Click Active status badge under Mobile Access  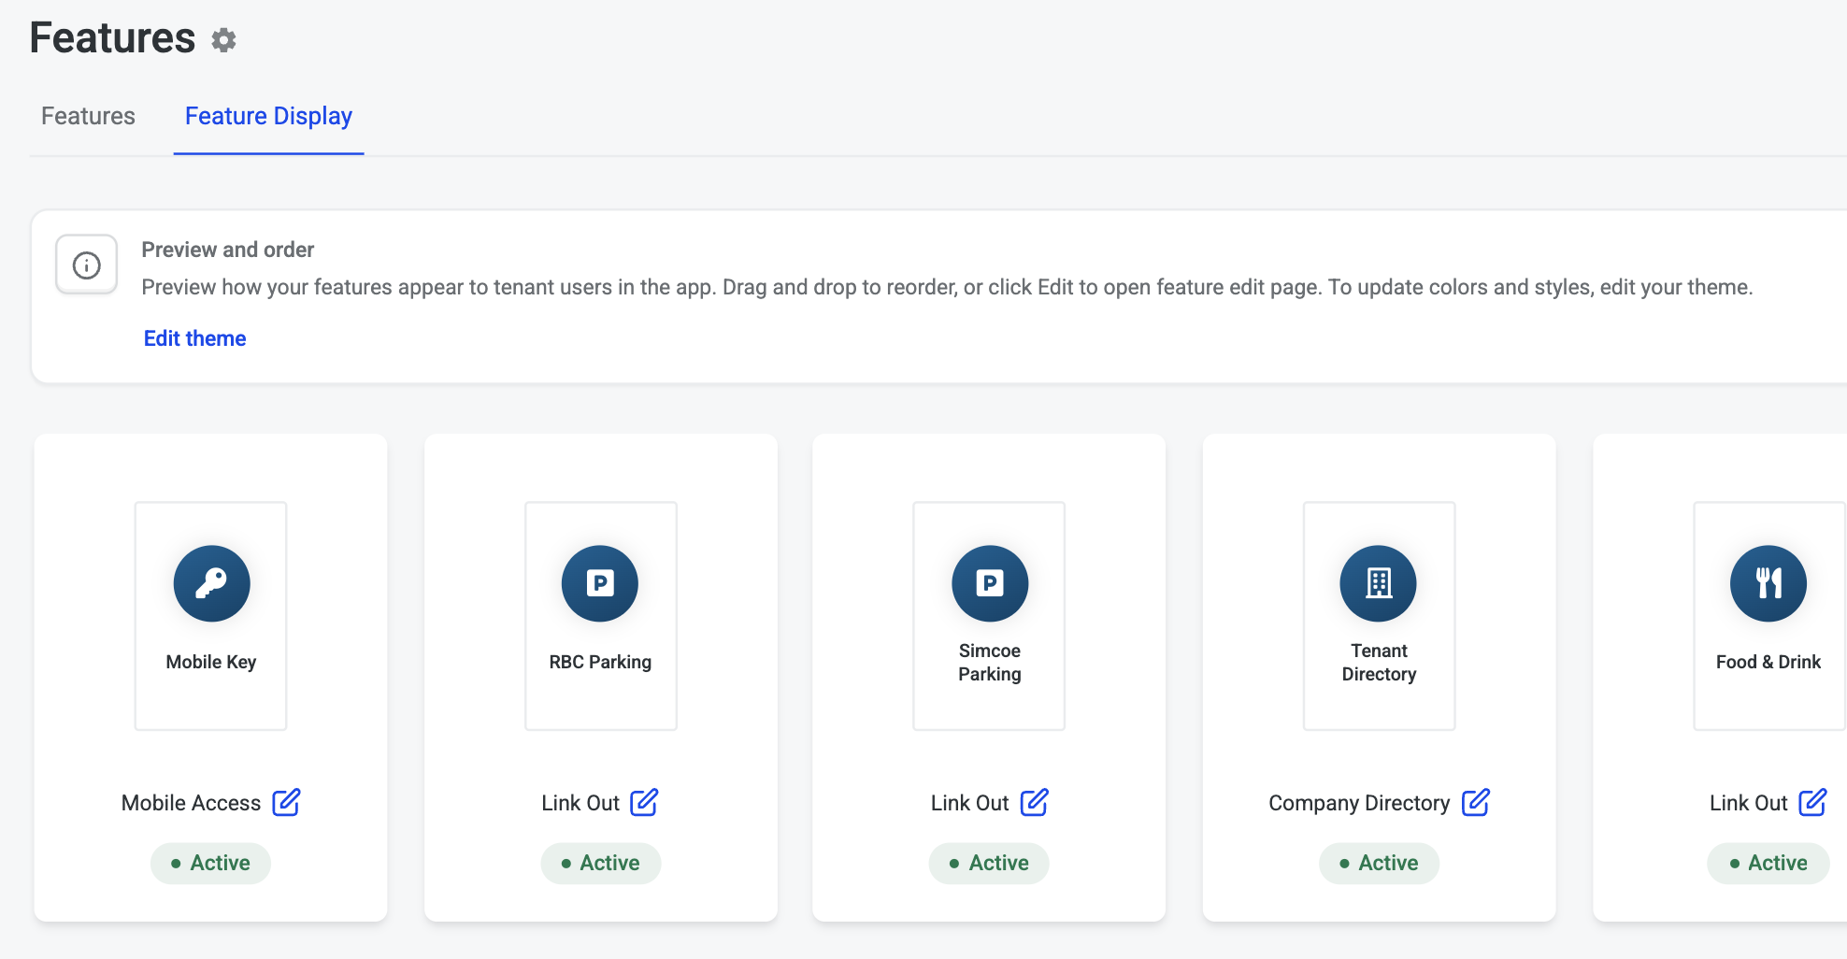tap(211, 863)
